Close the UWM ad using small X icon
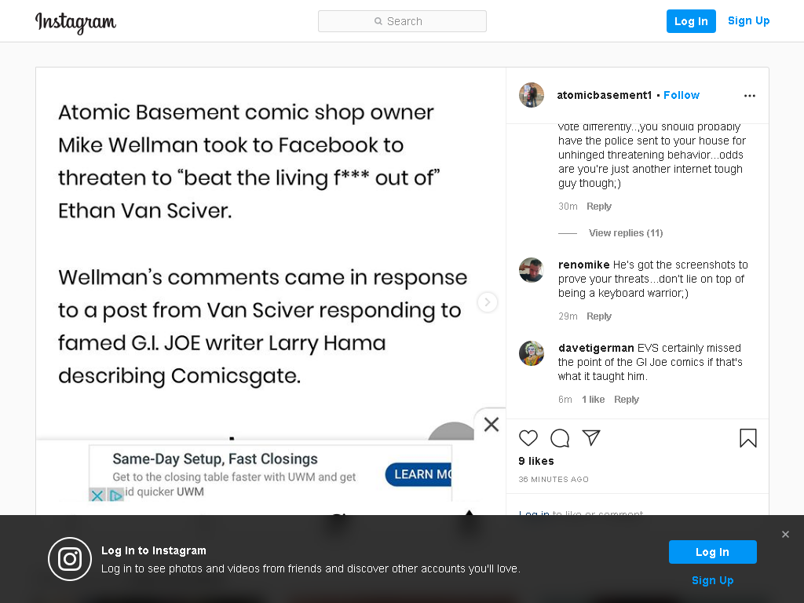804x603 pixels. pos(97,495)
